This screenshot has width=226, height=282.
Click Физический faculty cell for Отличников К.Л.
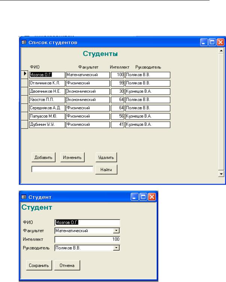pyautogui.click(x=88, y=83)
